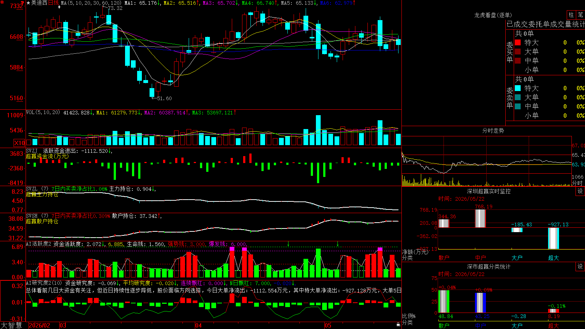Click the 超赢资金流(万元) label
Image resolution: width=585 pixels, height=329 pixels.
point(47,156)
